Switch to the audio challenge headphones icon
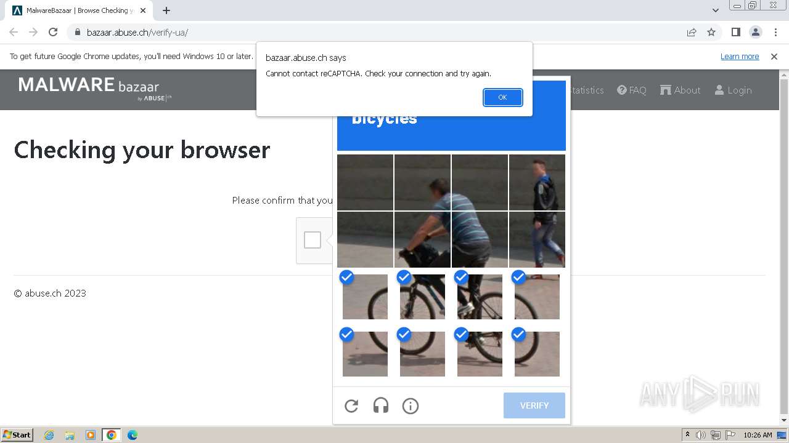 pos(381,406)
